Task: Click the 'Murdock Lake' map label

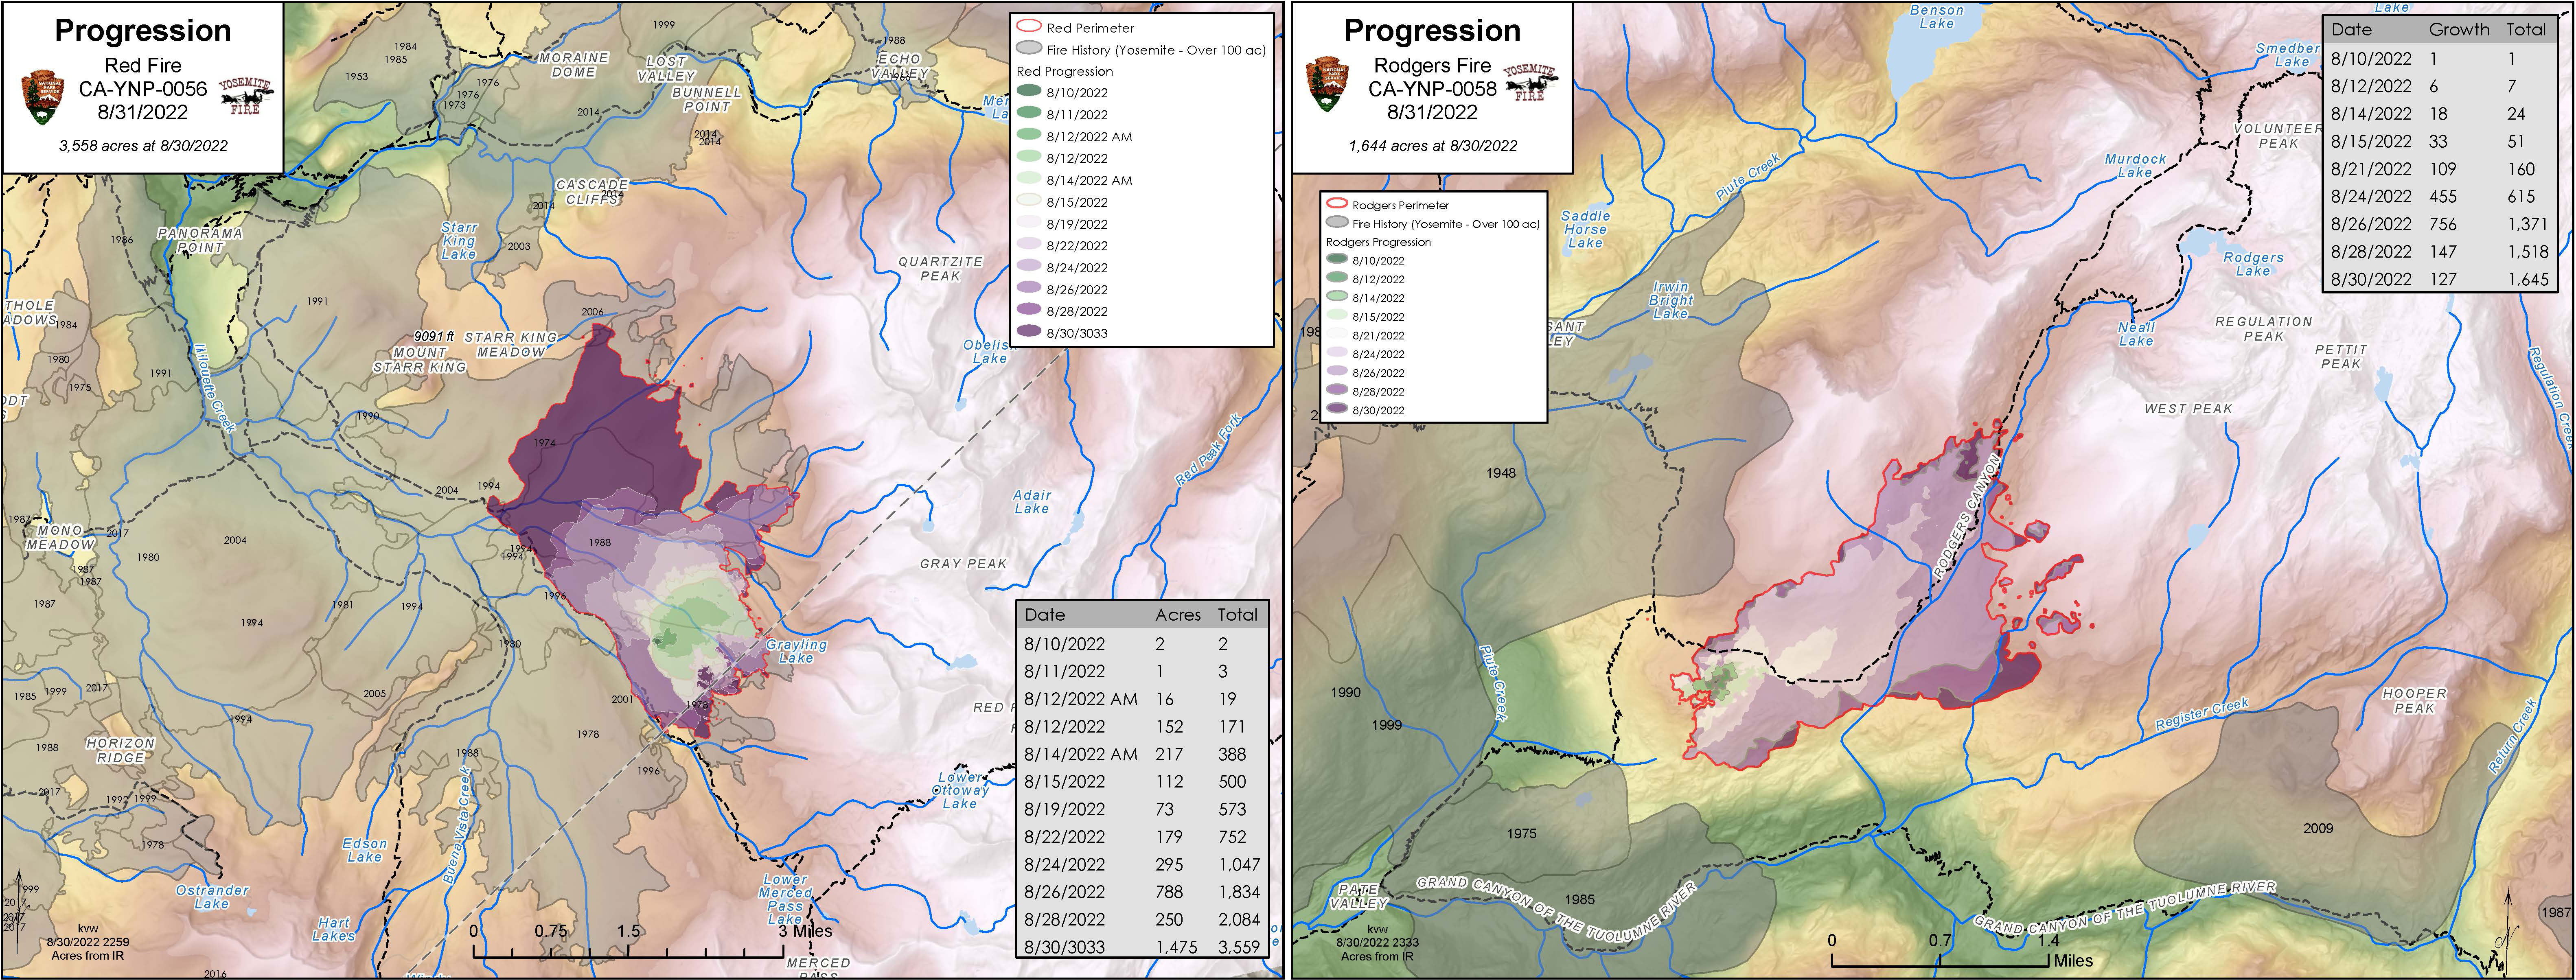Action: 2135,166
